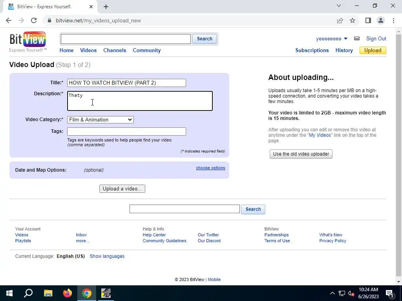Click the yellow Upload button
Viewport: 402px width, 301px height.
[x=373, y=51]
